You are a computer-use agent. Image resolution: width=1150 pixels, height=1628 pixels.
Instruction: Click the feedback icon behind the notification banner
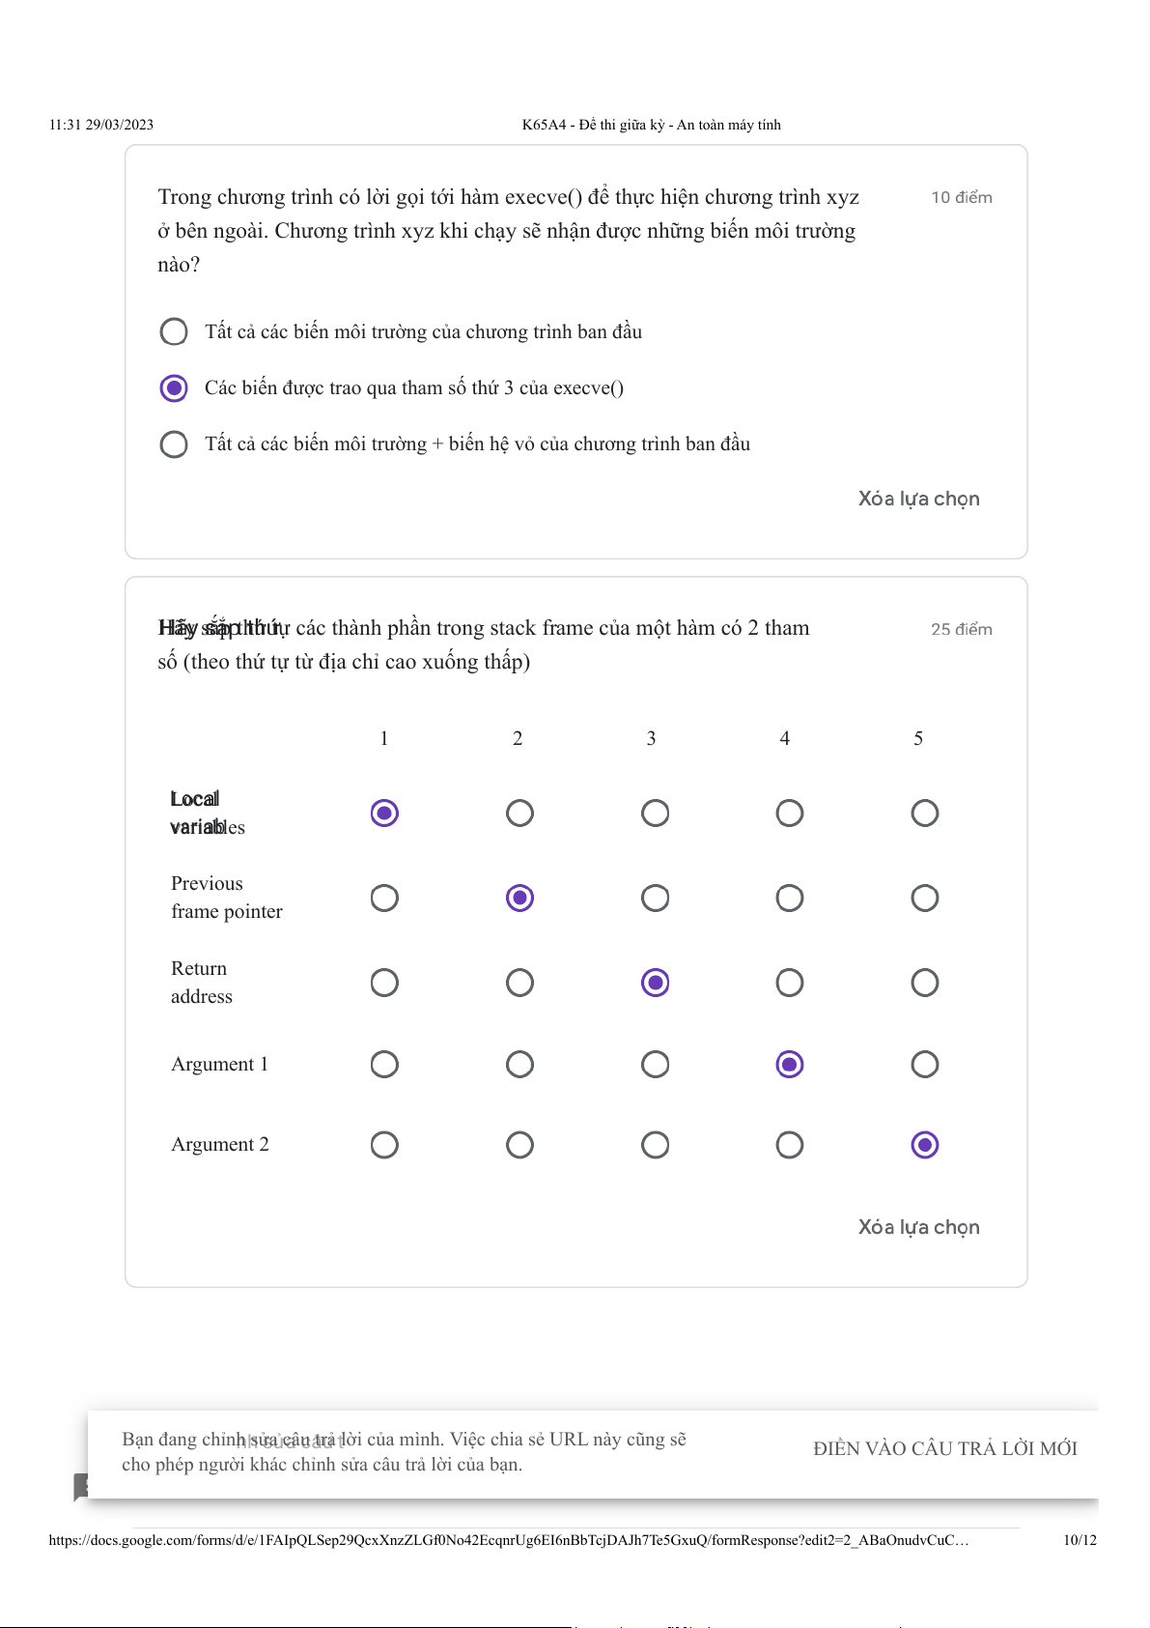tap(81, 1486)
